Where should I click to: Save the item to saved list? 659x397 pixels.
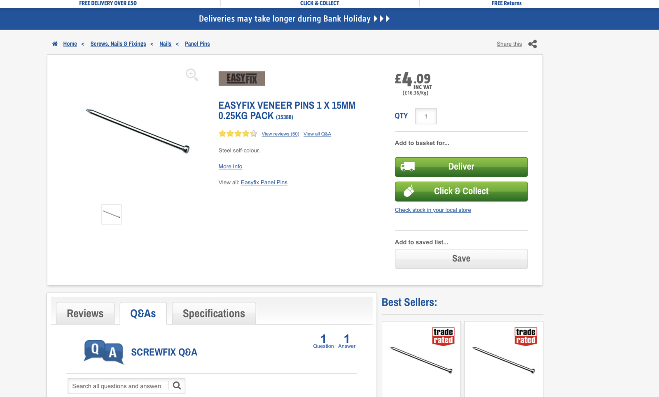click(461, 259)
